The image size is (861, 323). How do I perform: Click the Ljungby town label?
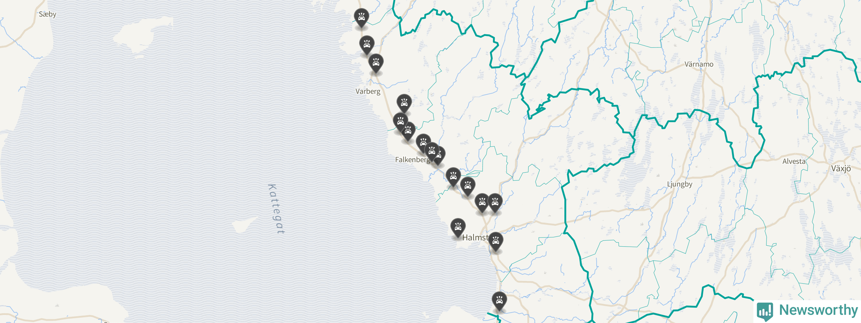(680, 184)
